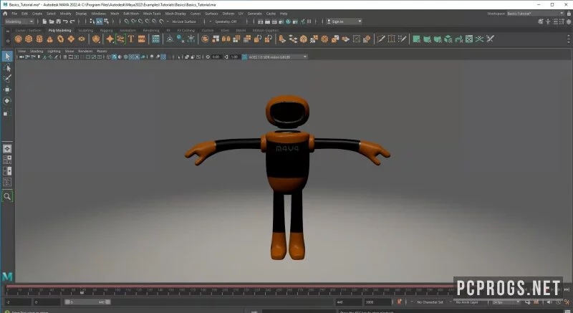Switch to the four view panel layout

pos(7,160)
